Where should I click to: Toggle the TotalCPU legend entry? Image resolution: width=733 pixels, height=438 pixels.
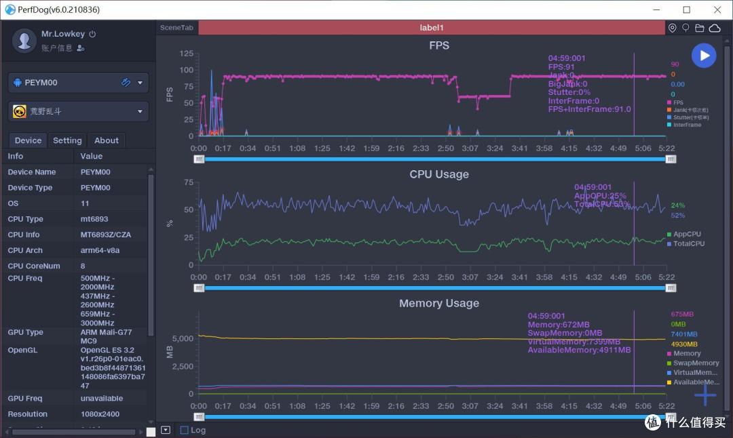[685, 244]
